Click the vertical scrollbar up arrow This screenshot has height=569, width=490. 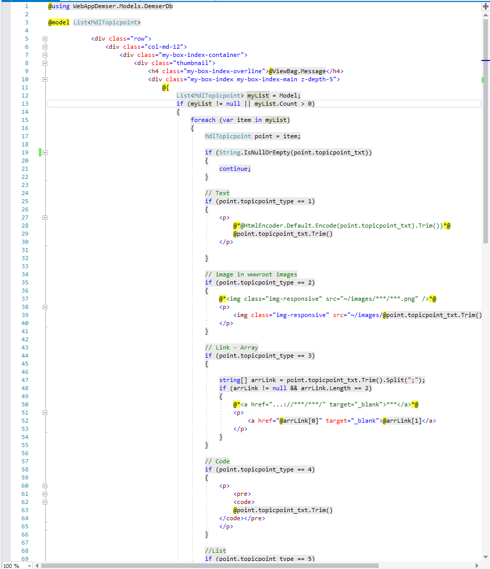coord(485,15)
